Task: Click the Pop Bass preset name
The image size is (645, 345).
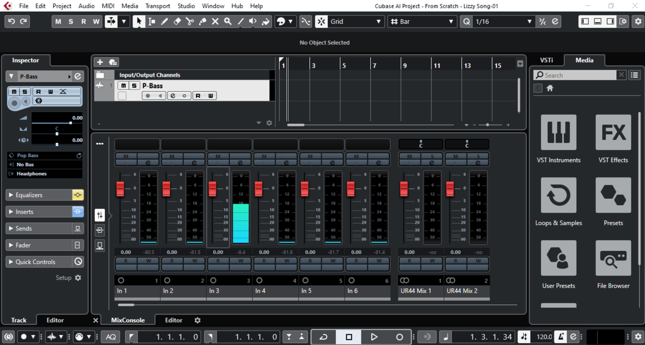Action: [28, 155]
